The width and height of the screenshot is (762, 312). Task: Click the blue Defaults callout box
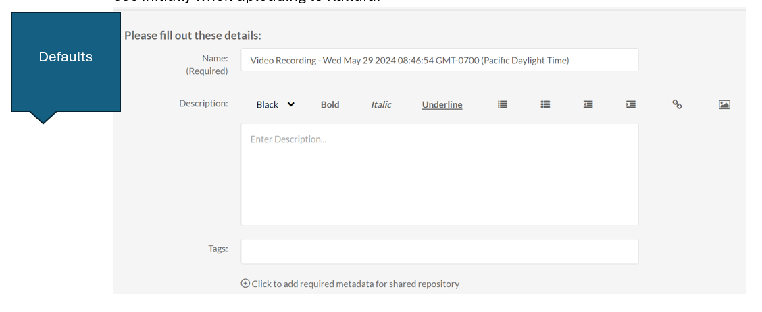[66, 61]
